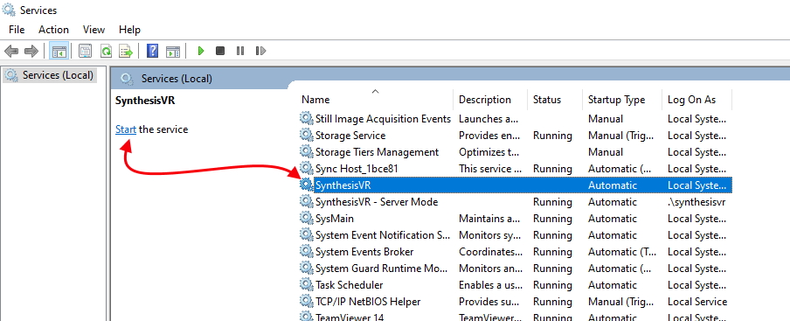This screenshot has height=321, width=790.
Task: Click the Services gear icon in title bar
Action: point(9,10)
